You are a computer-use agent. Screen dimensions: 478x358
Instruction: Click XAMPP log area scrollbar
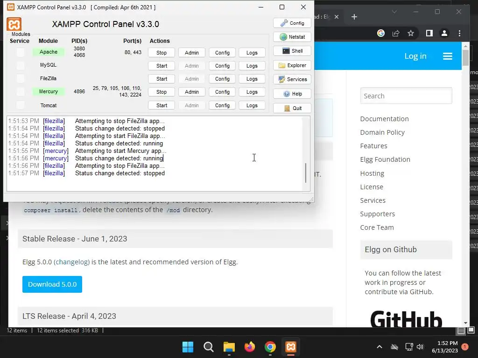(306, 172)
